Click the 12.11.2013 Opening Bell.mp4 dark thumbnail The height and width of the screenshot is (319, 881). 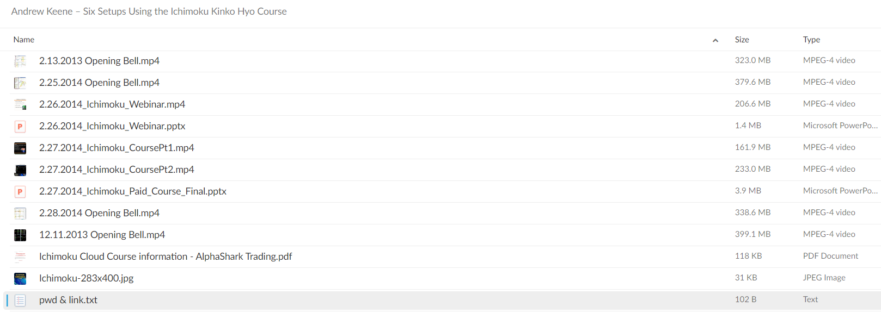(x=20, y=235)
